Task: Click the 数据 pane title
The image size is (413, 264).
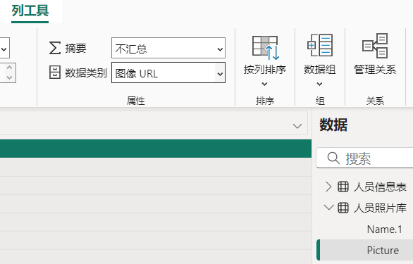Action: 333,125
